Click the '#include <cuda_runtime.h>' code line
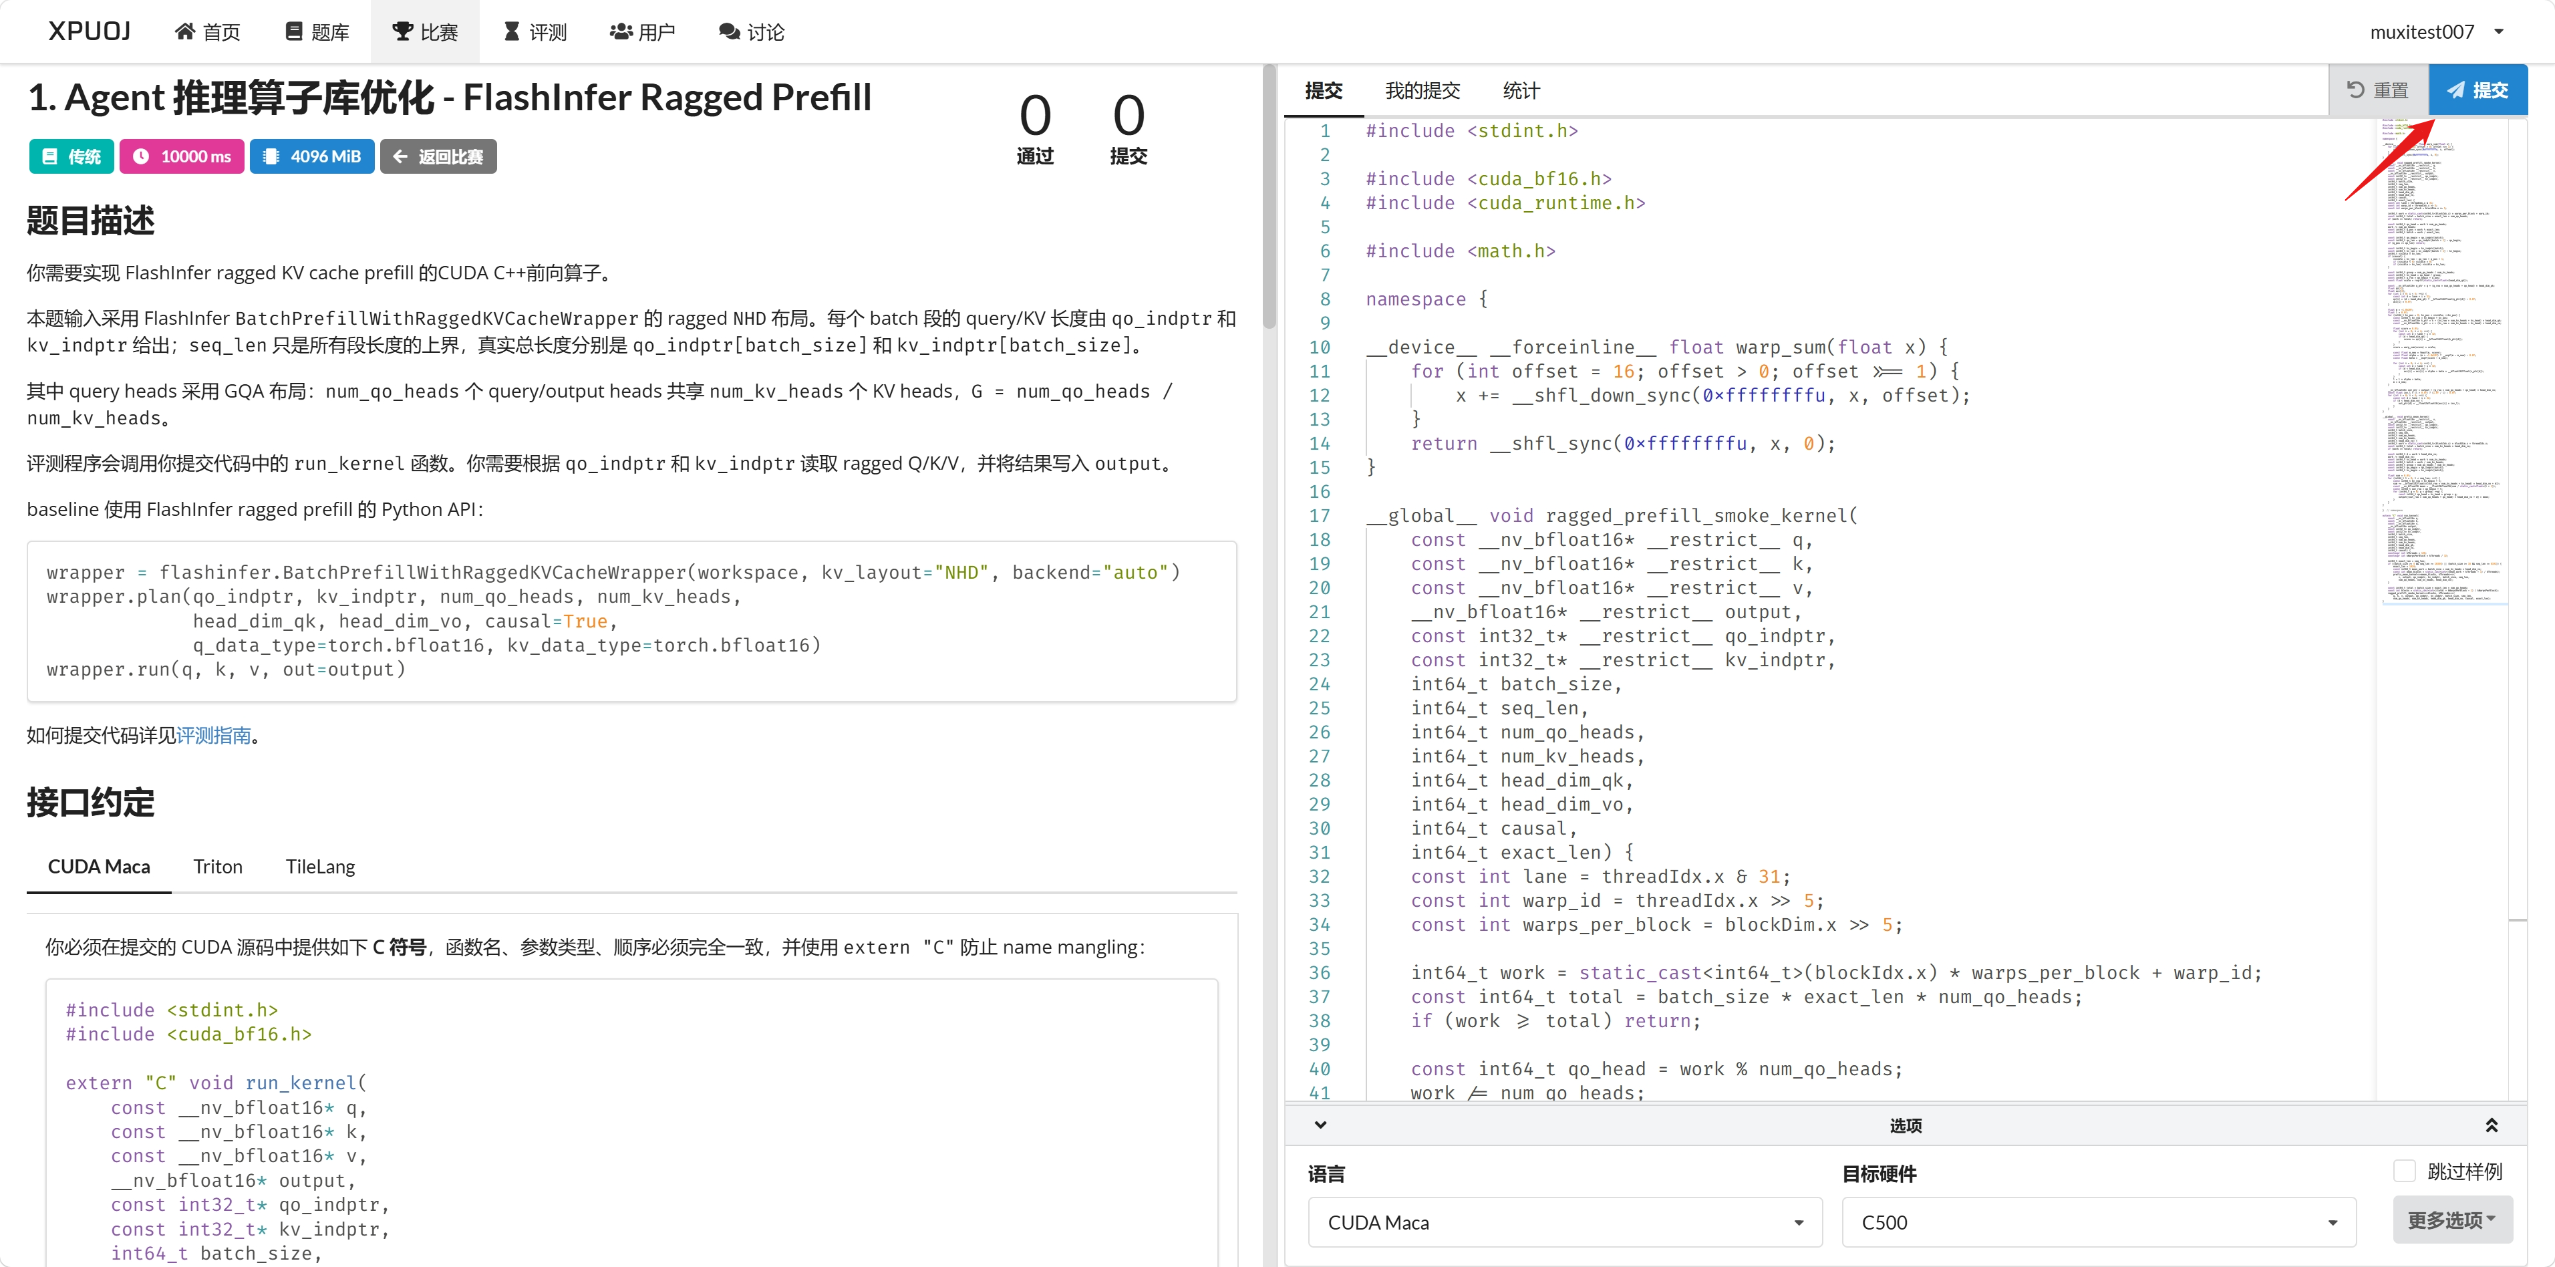Screen dimensions: 2555x1267 click(1505, 202)
